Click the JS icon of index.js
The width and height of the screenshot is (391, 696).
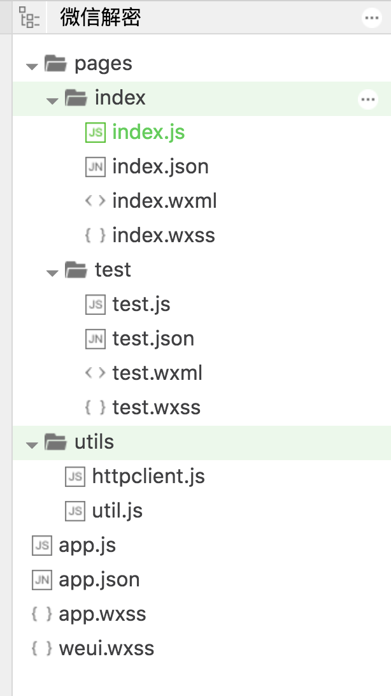click(96, 133)
